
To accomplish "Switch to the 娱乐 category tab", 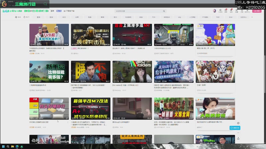I will coord(115,17).
